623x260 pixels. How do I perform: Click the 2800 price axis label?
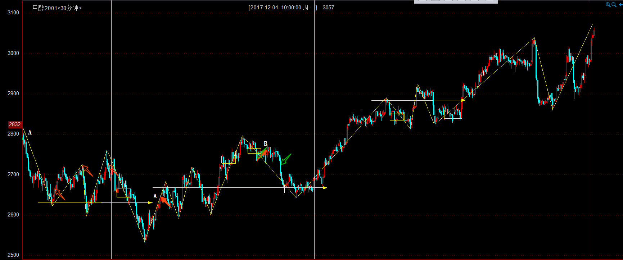pos(13,134)
